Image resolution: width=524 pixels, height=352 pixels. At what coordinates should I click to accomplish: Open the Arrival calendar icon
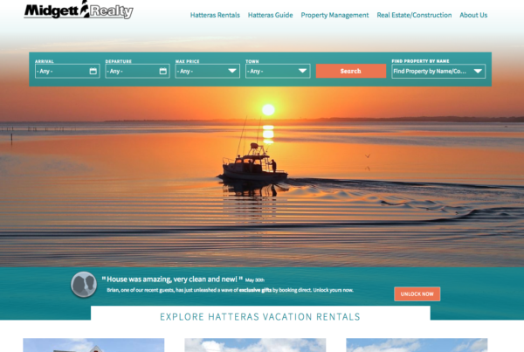click(x=93, y=71)
